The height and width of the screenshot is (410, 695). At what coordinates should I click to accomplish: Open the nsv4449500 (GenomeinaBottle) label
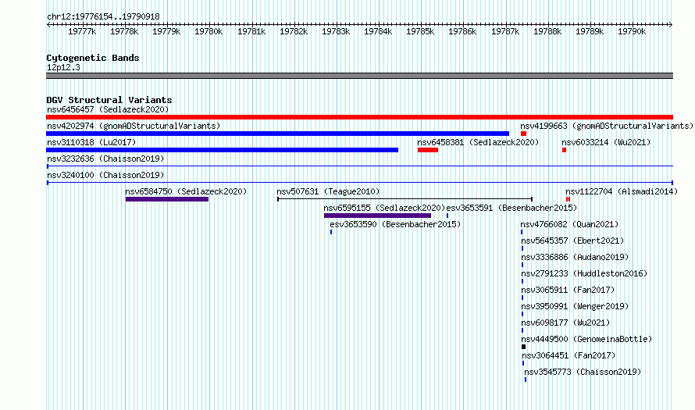(586, 339)
